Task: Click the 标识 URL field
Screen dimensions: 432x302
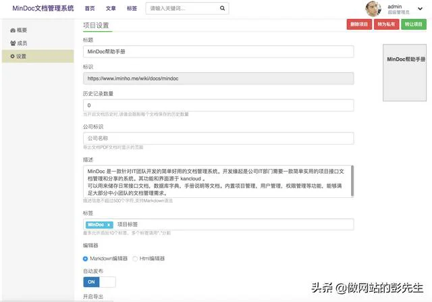Action: point(219,78)
